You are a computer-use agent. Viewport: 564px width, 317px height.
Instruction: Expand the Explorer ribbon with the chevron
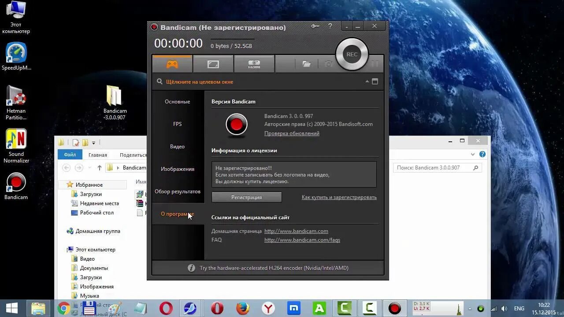click(473, 155)
